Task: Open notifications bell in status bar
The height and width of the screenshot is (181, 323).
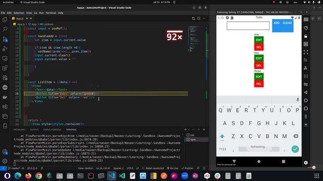Action: (204, 168)
